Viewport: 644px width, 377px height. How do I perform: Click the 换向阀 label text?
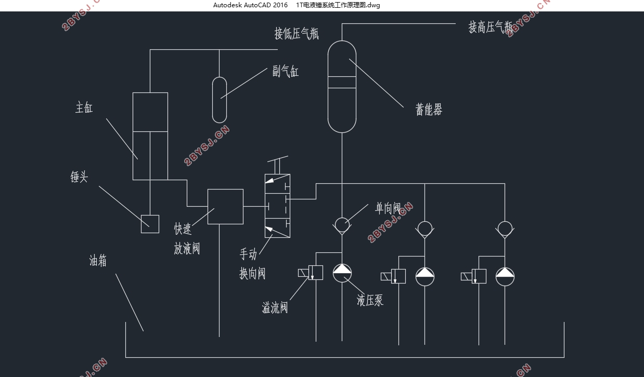(252, 273)
